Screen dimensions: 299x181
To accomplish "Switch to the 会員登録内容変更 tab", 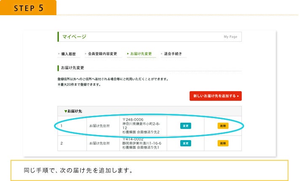I will click(x=102, y=54).
